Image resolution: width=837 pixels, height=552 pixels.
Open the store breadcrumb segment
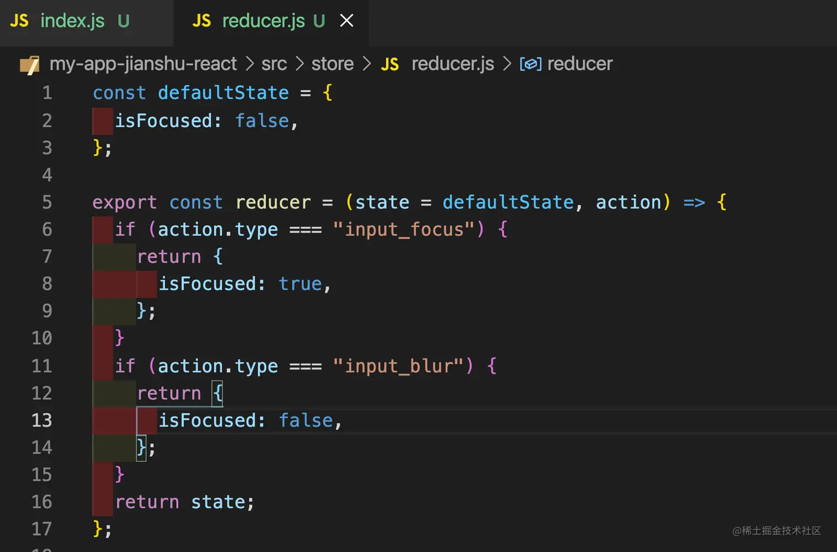(332, 64)
